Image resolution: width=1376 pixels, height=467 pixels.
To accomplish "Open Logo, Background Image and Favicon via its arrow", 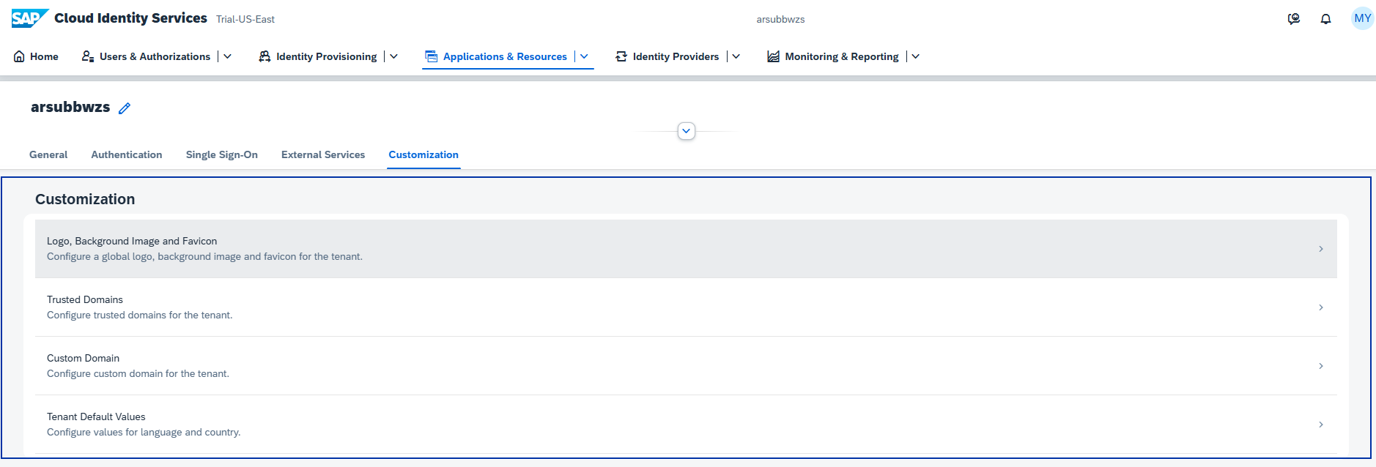I will [1321, 249].
